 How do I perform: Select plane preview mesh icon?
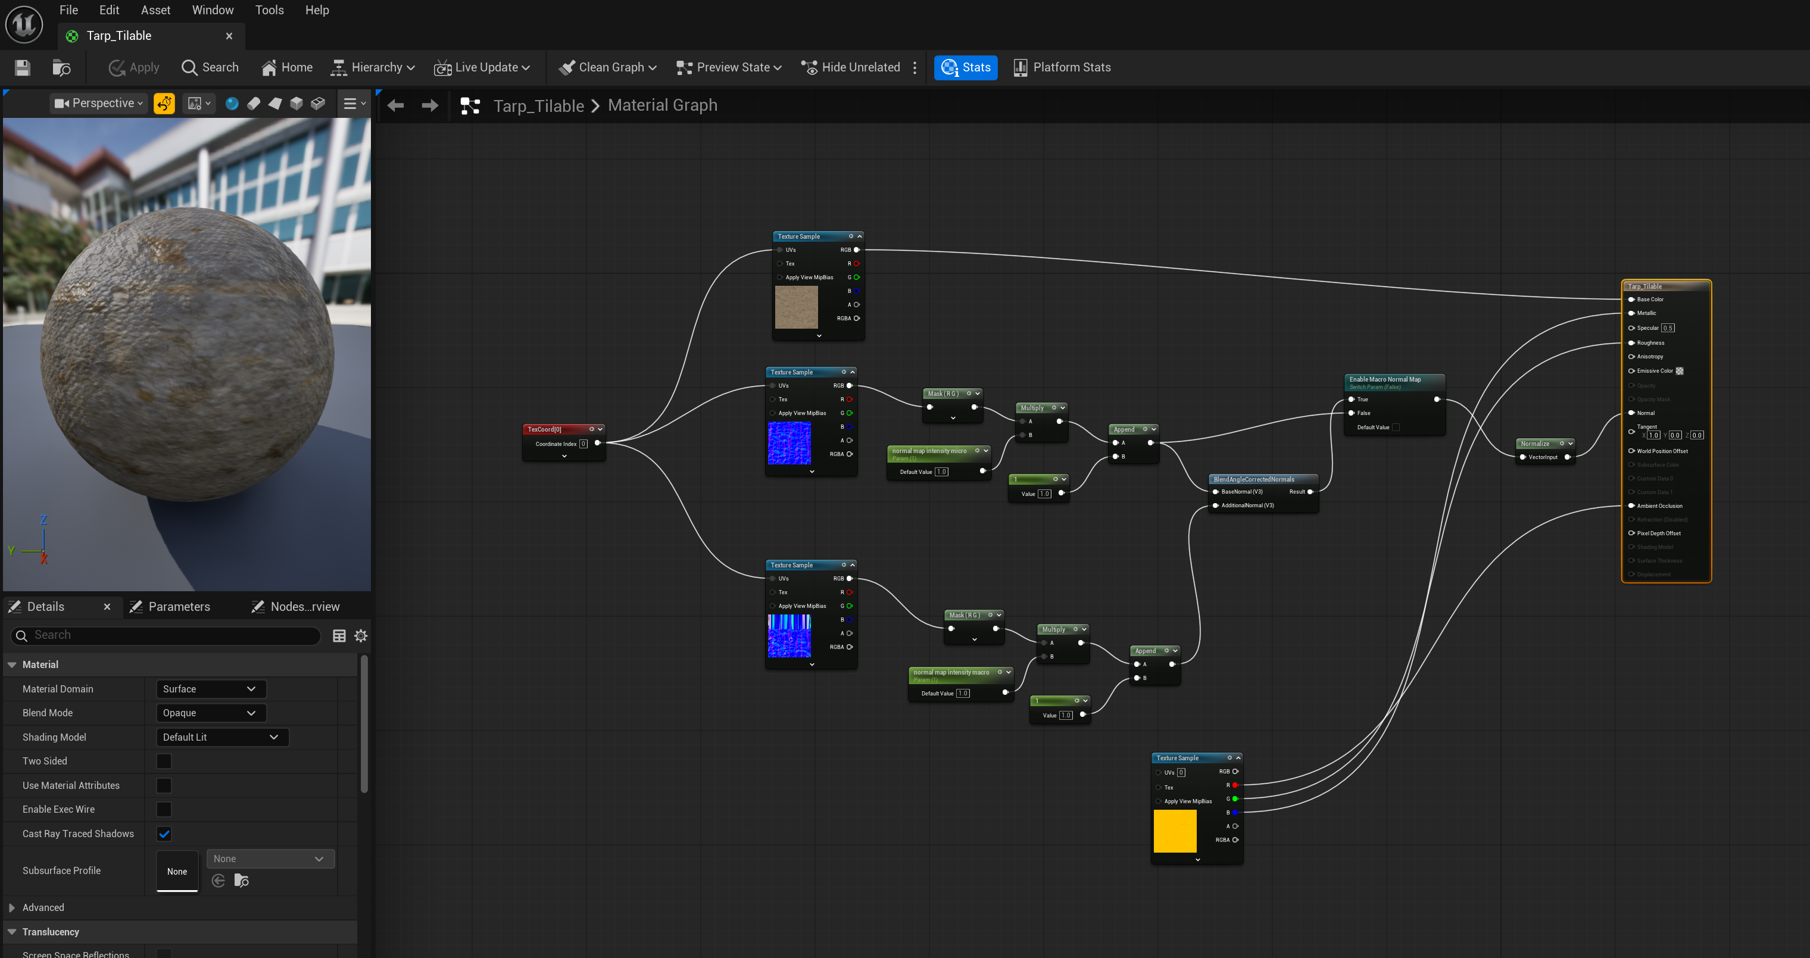coord(274,104)
